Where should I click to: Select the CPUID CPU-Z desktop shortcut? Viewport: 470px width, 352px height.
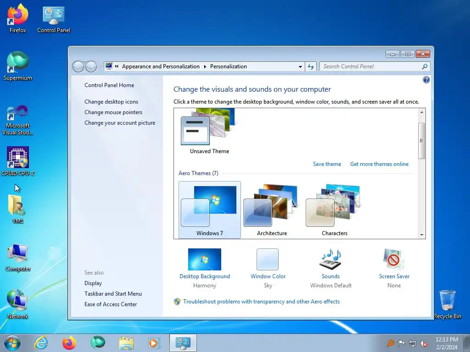[18, 161]
